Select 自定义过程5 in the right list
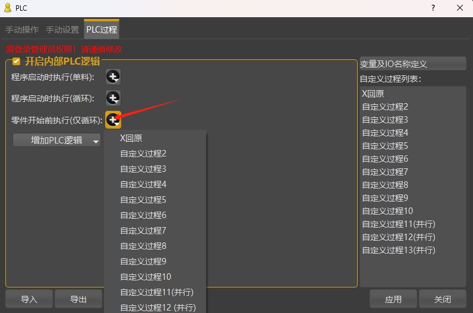Image resolution: width=473 pixels, height=313 pixels. coord(412,146)
